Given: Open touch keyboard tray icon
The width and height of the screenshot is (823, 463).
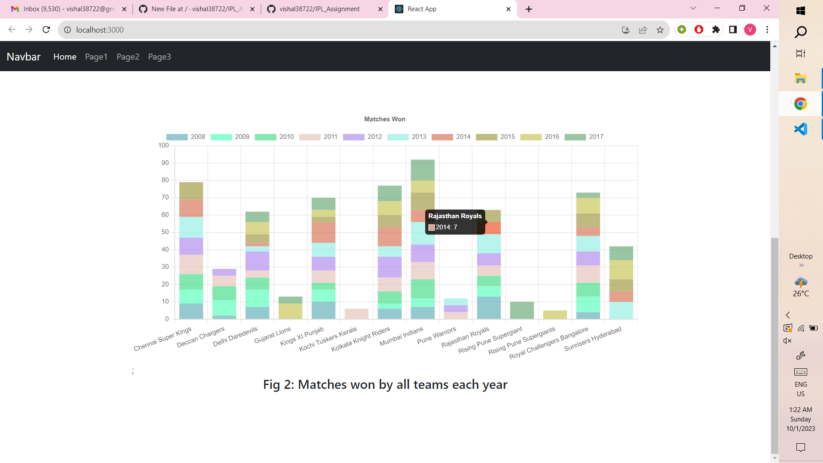Looking at the screenshot, I should [x=801, y=372].
